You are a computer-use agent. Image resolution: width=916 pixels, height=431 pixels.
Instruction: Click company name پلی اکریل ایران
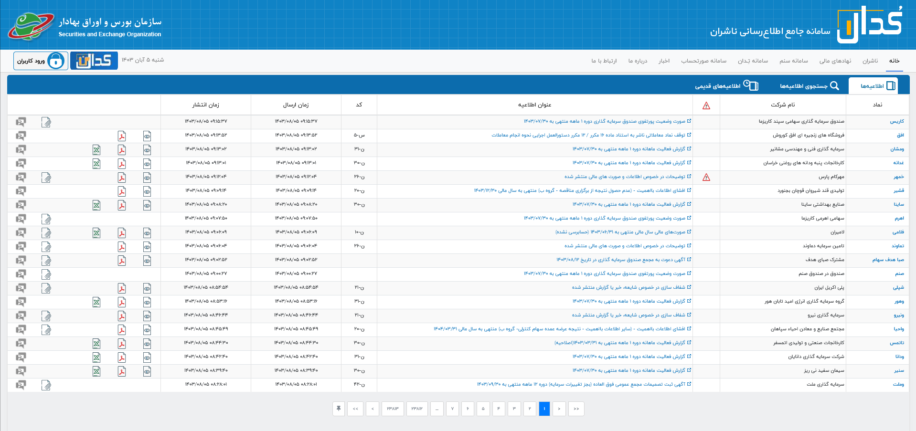click(829, 287)
